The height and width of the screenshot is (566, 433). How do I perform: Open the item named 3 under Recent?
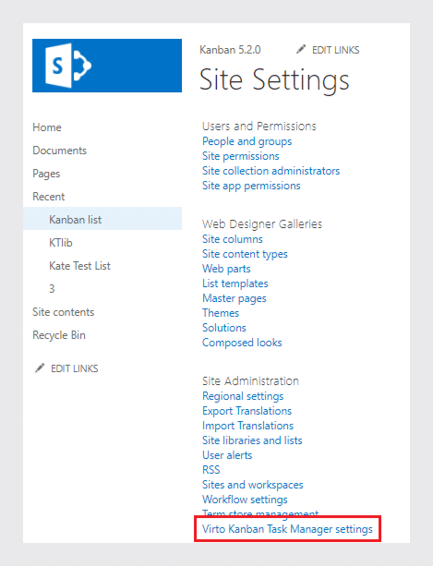click(x=52, y=289)
